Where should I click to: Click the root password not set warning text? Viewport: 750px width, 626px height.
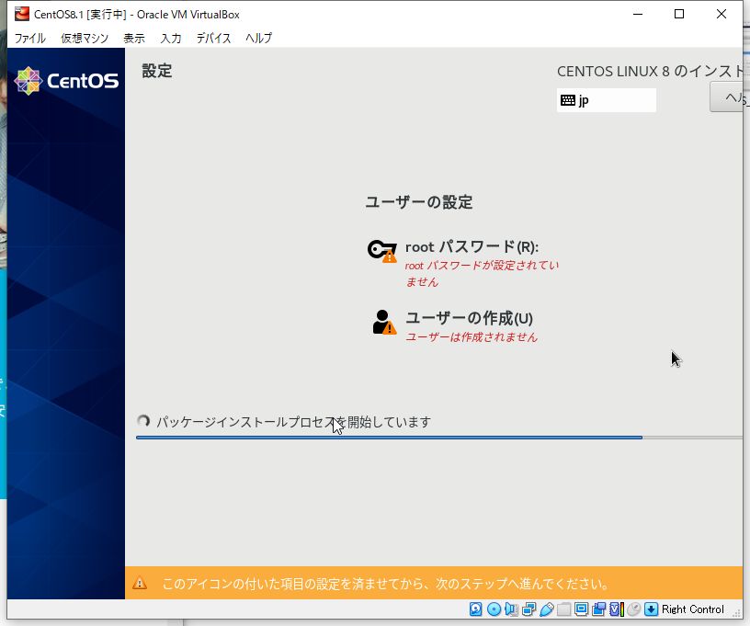(482, 274)
